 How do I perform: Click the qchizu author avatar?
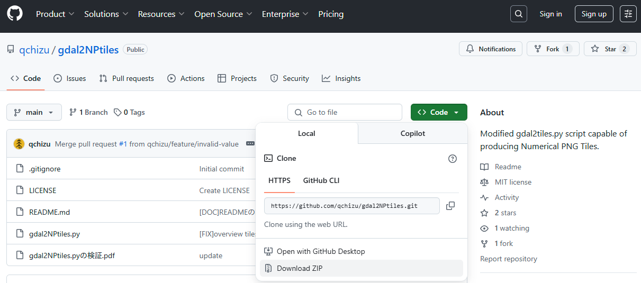coord(19,144)
